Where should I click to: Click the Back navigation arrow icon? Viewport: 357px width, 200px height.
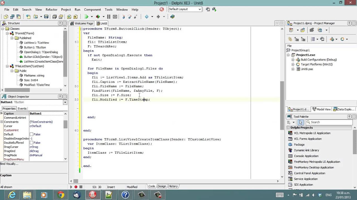(x=146, y=17)
